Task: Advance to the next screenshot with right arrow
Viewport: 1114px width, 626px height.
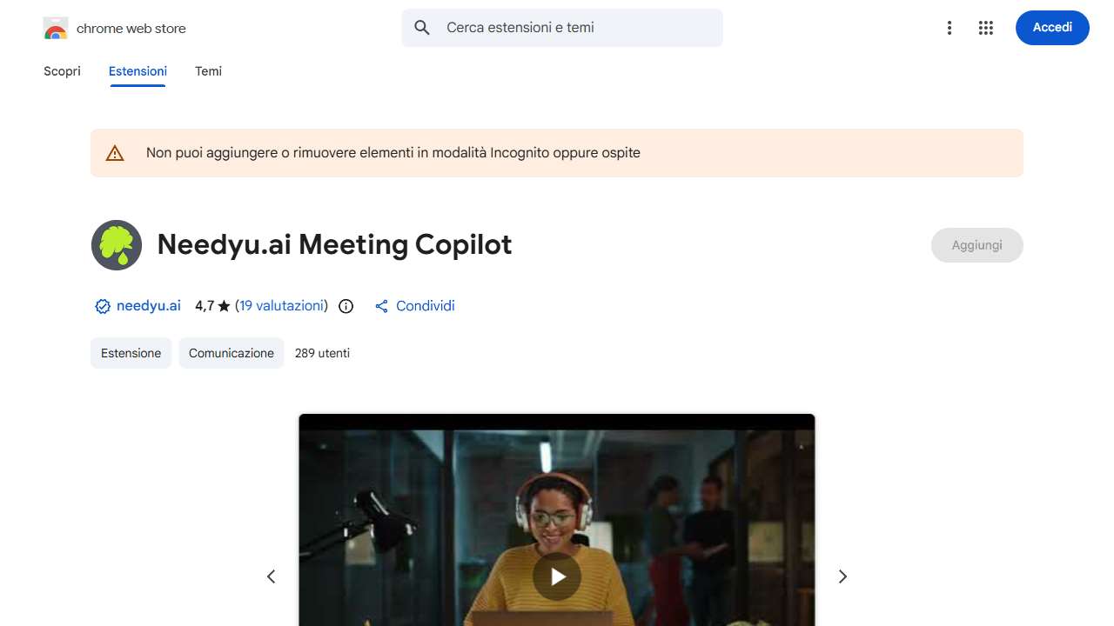Action: coord(842,576)
